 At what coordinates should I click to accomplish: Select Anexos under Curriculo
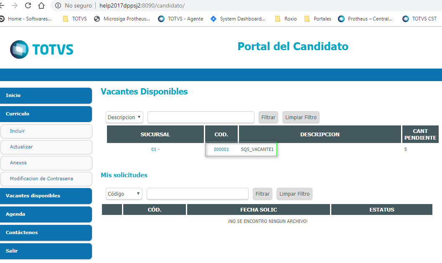point(46,163)
